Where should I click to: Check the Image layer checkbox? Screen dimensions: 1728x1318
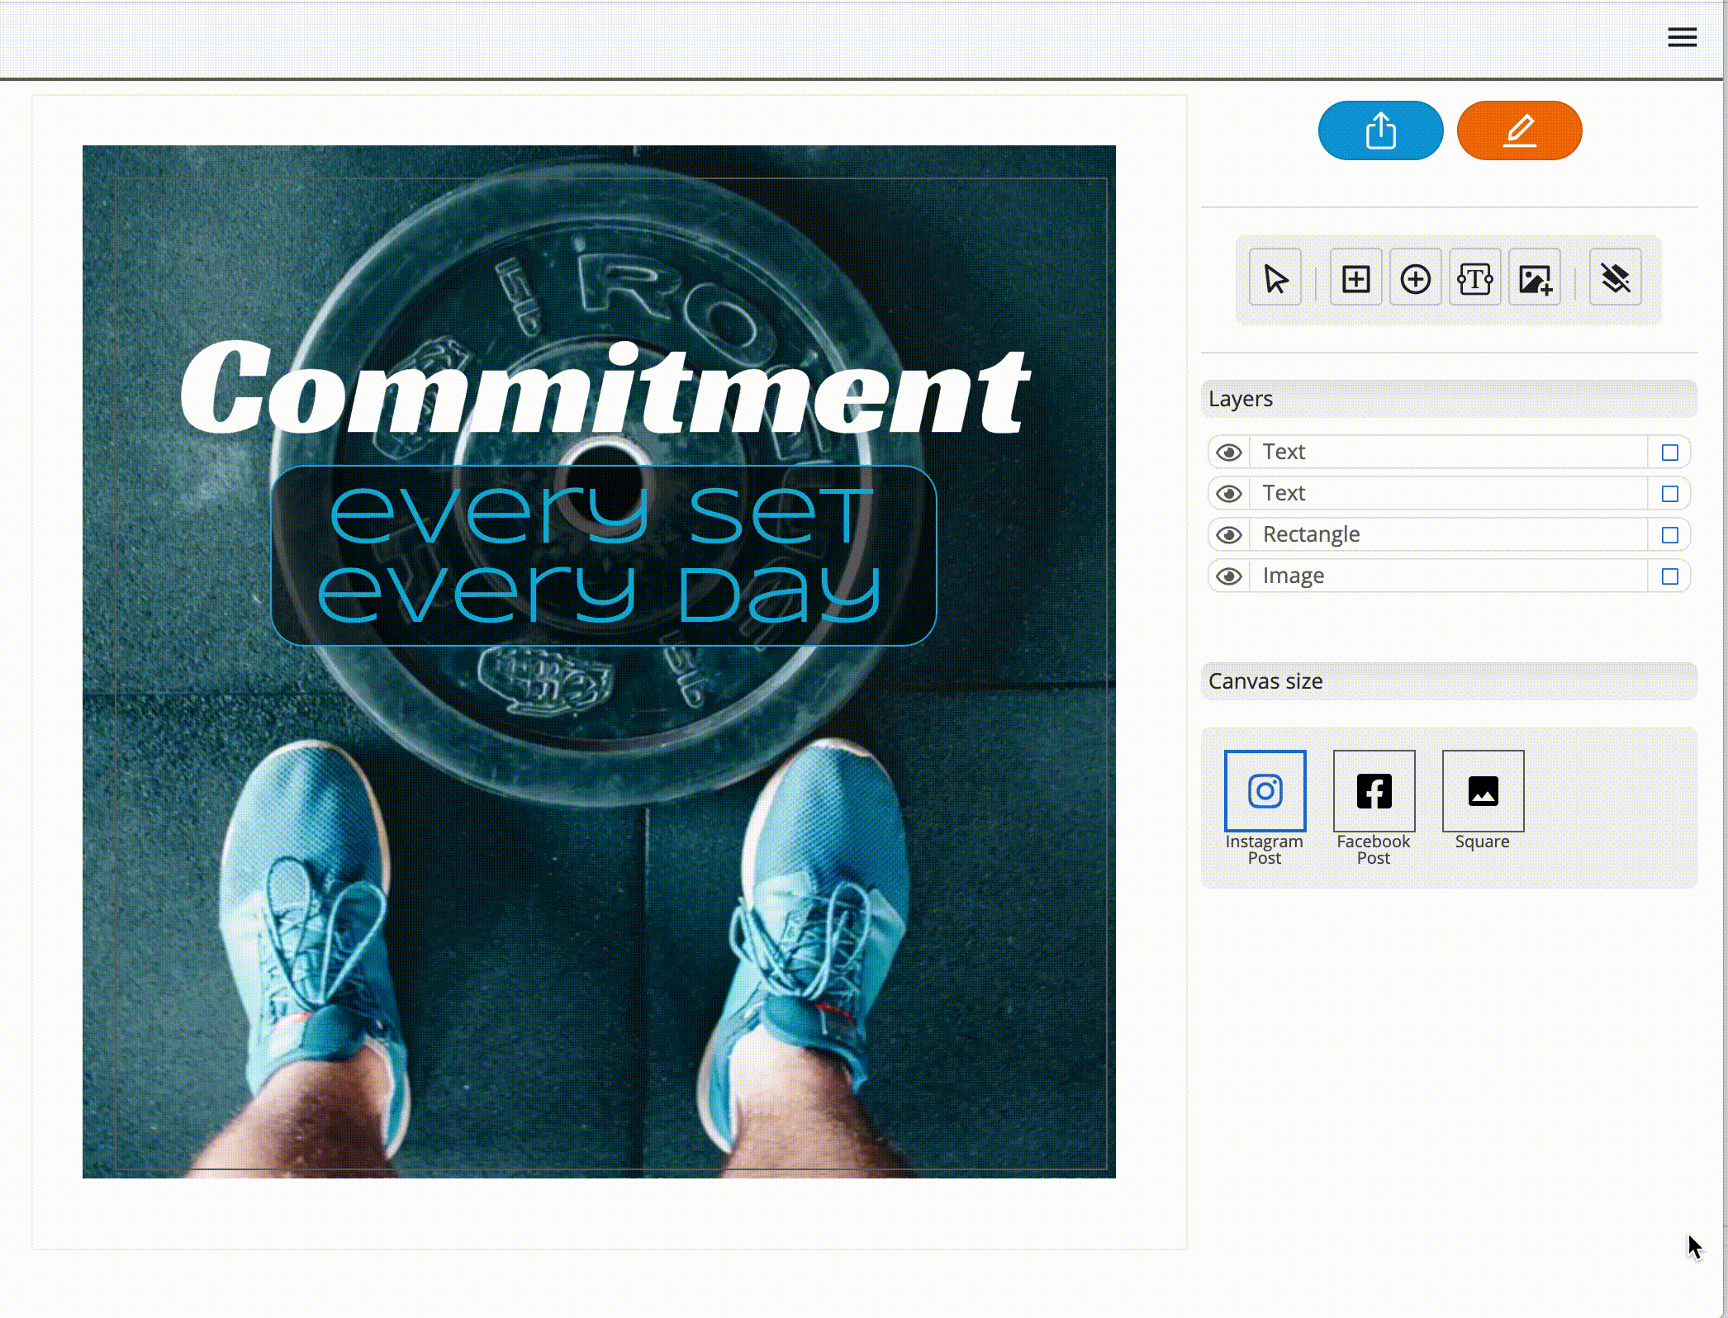pos(1669,576)
